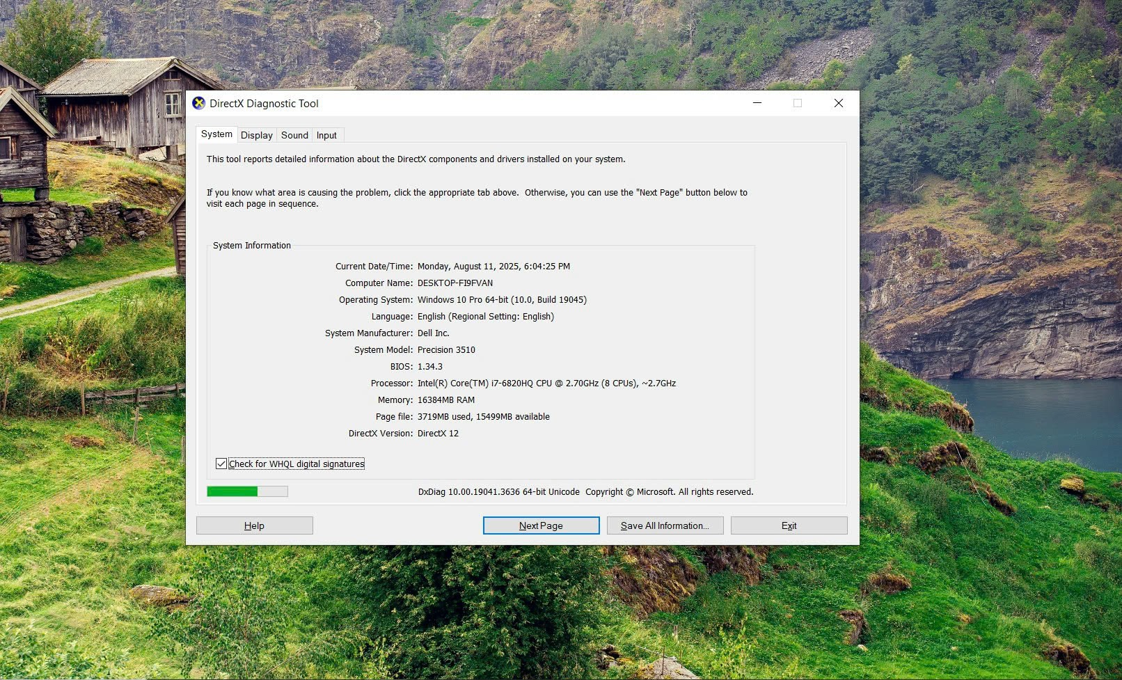This screenshot has height=680, width=1122.
Task: Open the Sound tab
Action: [x=294, y=135]
